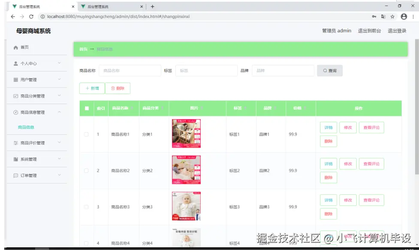
Task: Click the trash icon on the 删除 button
Action: [113, 88]
